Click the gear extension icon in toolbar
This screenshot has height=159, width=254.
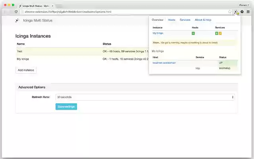pyautogui.click(x=242, y=12)
